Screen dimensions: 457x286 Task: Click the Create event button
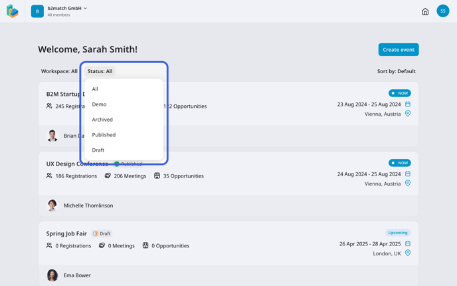(398, 50)
